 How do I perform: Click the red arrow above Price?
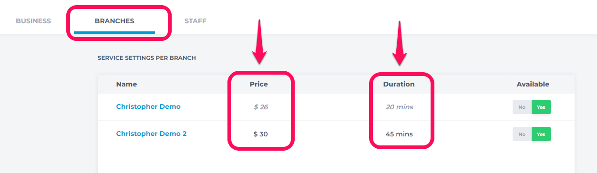point(259,42)
